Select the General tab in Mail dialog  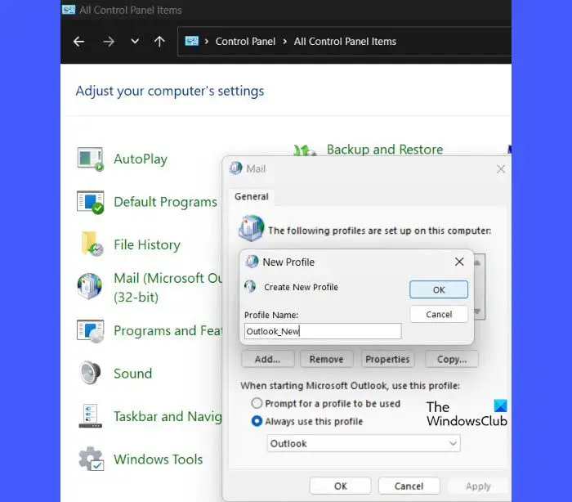click(252, 196)
